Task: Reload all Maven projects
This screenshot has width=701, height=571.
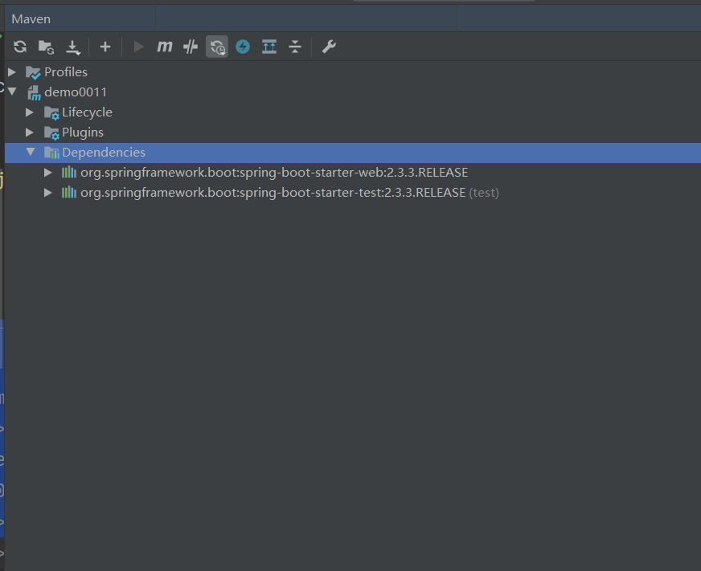Action: [x=19, y=46]
